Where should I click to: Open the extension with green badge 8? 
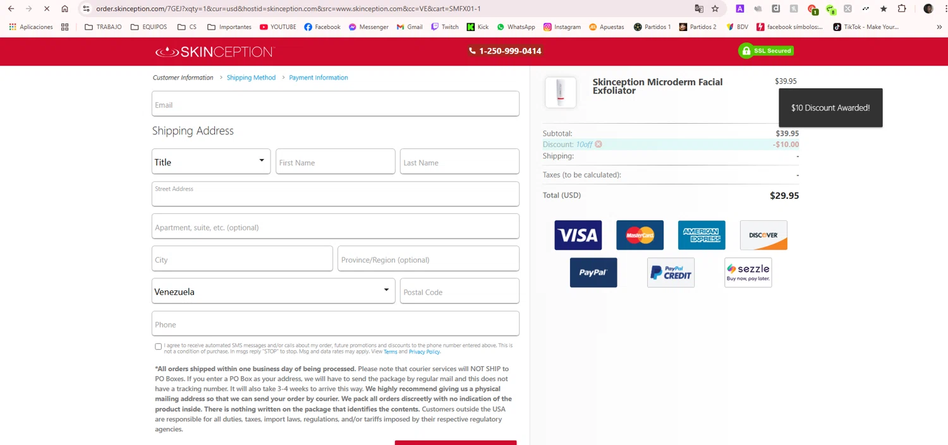830,9
